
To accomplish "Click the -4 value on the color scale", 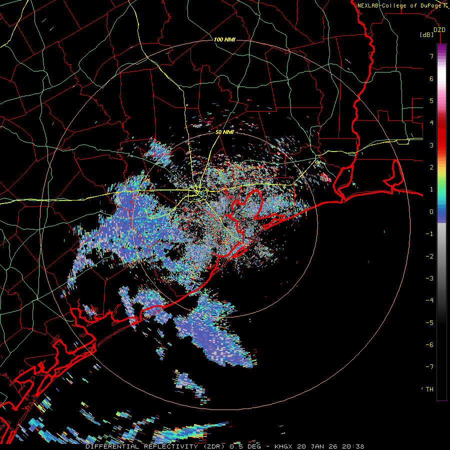I will pos(429,300).
